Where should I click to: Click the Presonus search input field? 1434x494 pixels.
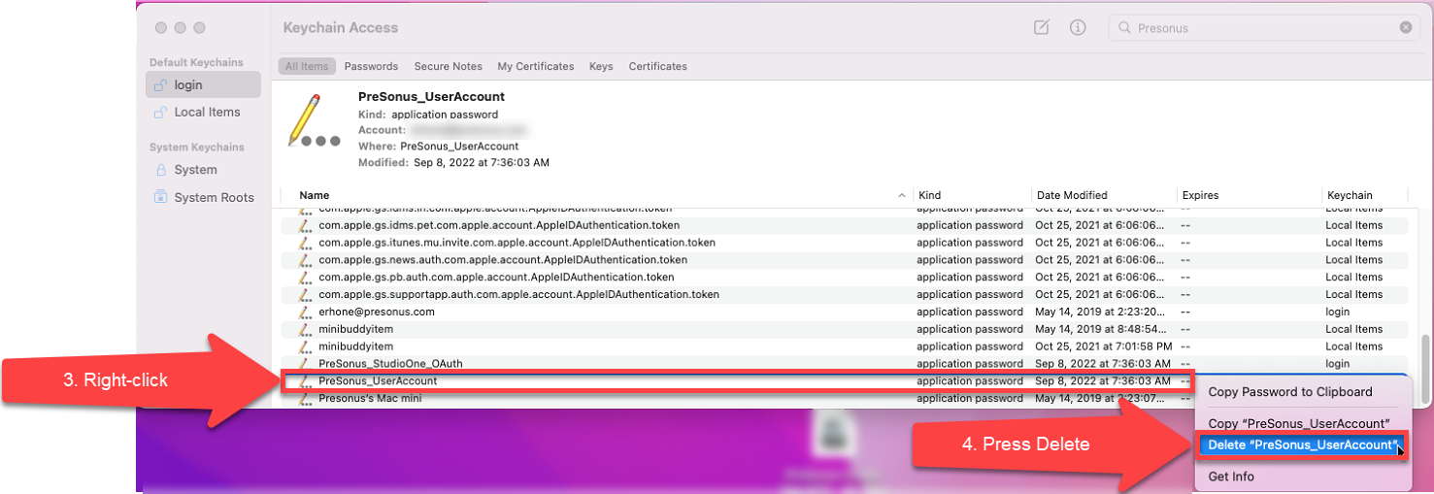click(1265, 28)
